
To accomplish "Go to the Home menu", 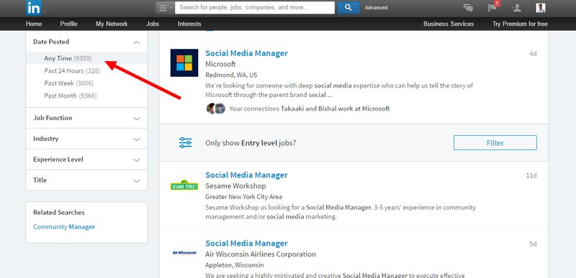I will 34,24.
